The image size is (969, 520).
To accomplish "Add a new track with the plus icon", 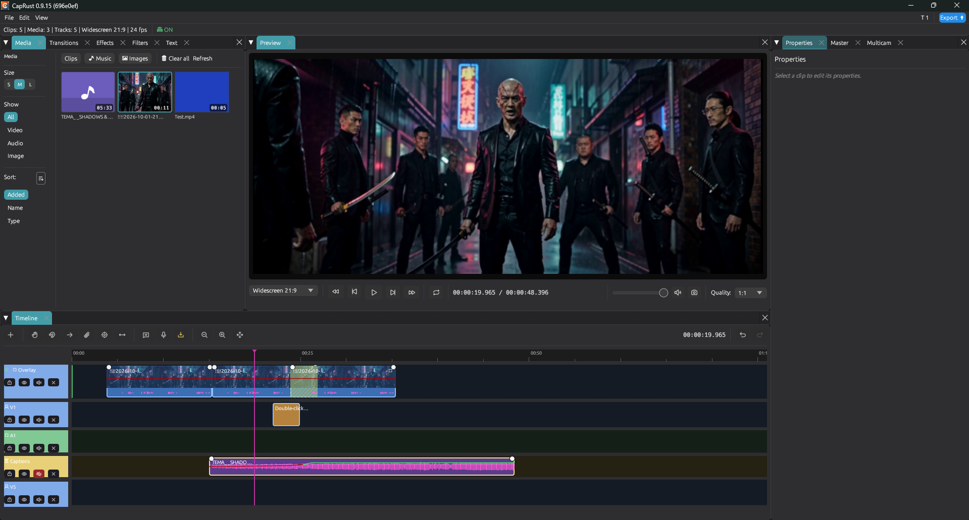I will point(11,335).
